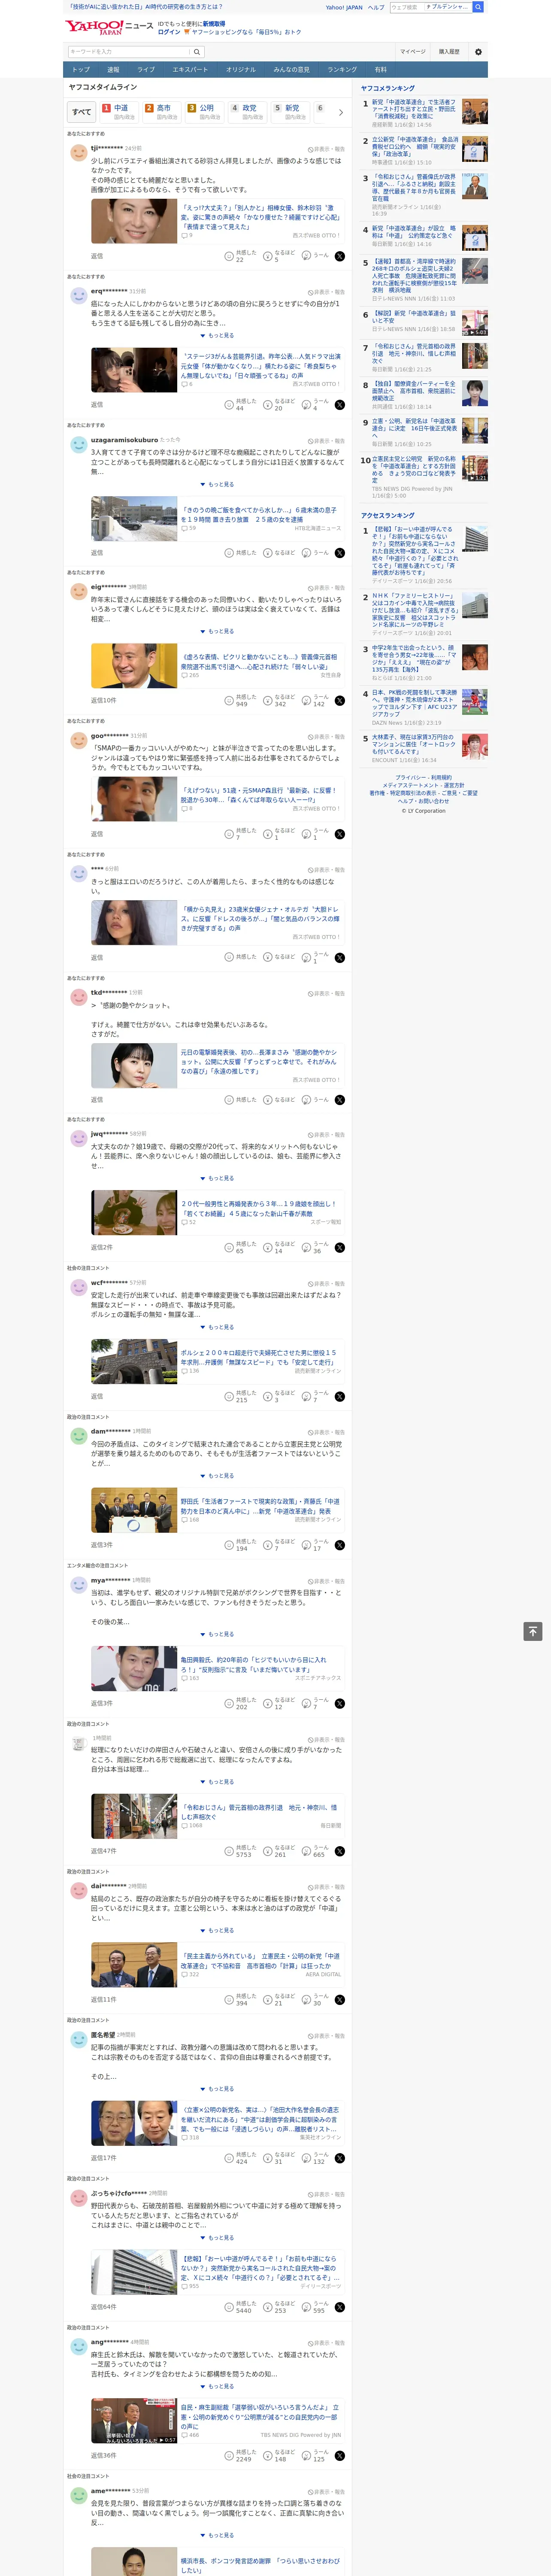This screenshot has height=2576, width=551.
Task: Click jwq's purple avatar icon
Action: 78,1138
